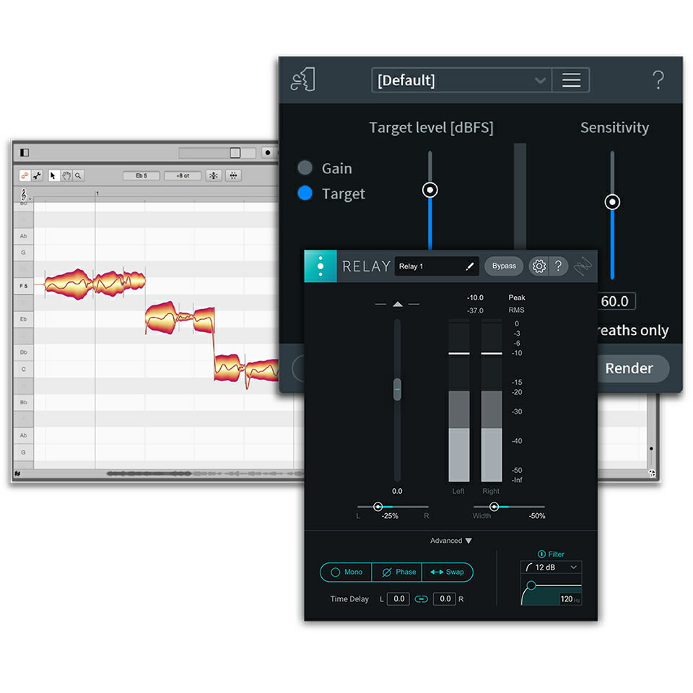Click the Melodyne correct pitch macro icon
Viewport: 693px width, 693px height.
click(214, 175)
